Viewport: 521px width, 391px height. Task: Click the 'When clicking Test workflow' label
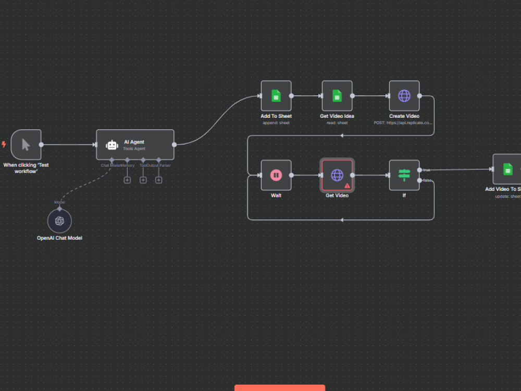pos(26,168)
